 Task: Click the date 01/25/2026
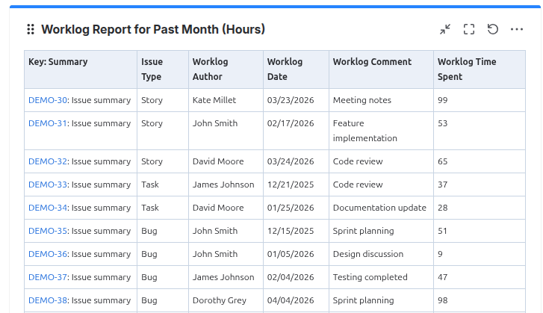pos(291,208)
